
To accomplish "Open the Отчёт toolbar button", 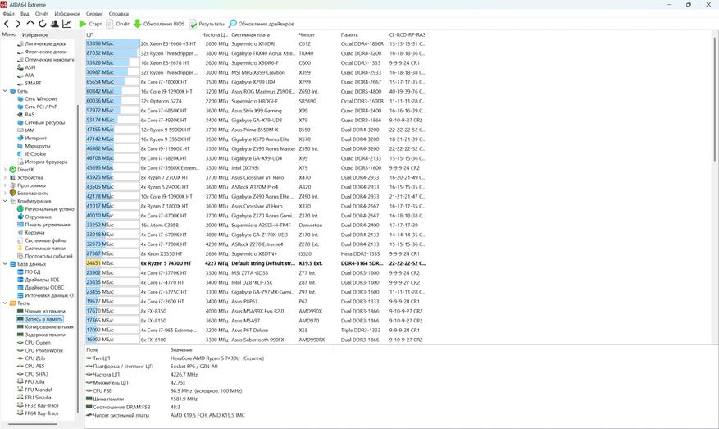I will (x=117, y=24).
